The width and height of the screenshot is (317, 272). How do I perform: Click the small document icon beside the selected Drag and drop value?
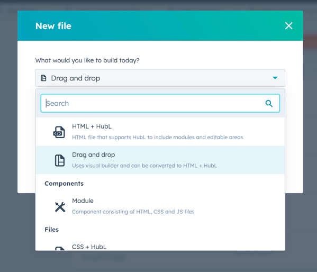click(x=43, y=78)
